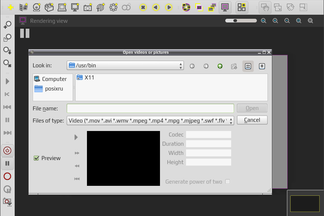Screen dimensions: 324x216
Task: Go forward in the dialog folder history
Action: point(206,66)
